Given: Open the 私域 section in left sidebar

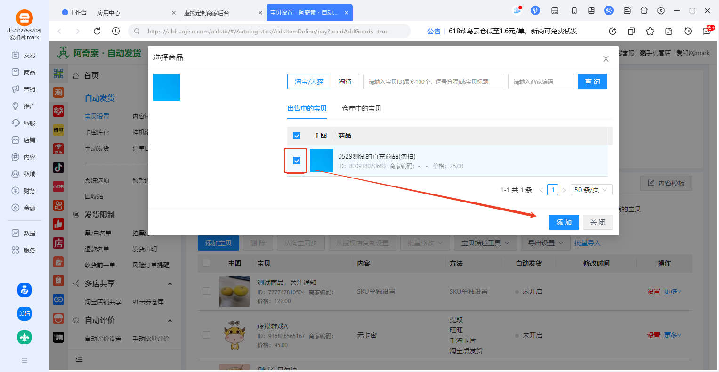Looking at the screenshot, I should (x=24, y=174).
